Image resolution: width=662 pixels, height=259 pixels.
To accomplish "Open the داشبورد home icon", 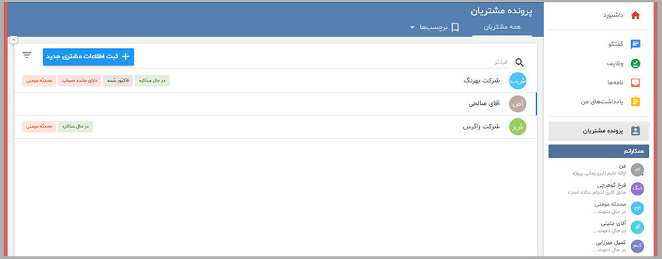I will (x=635, y=16).
